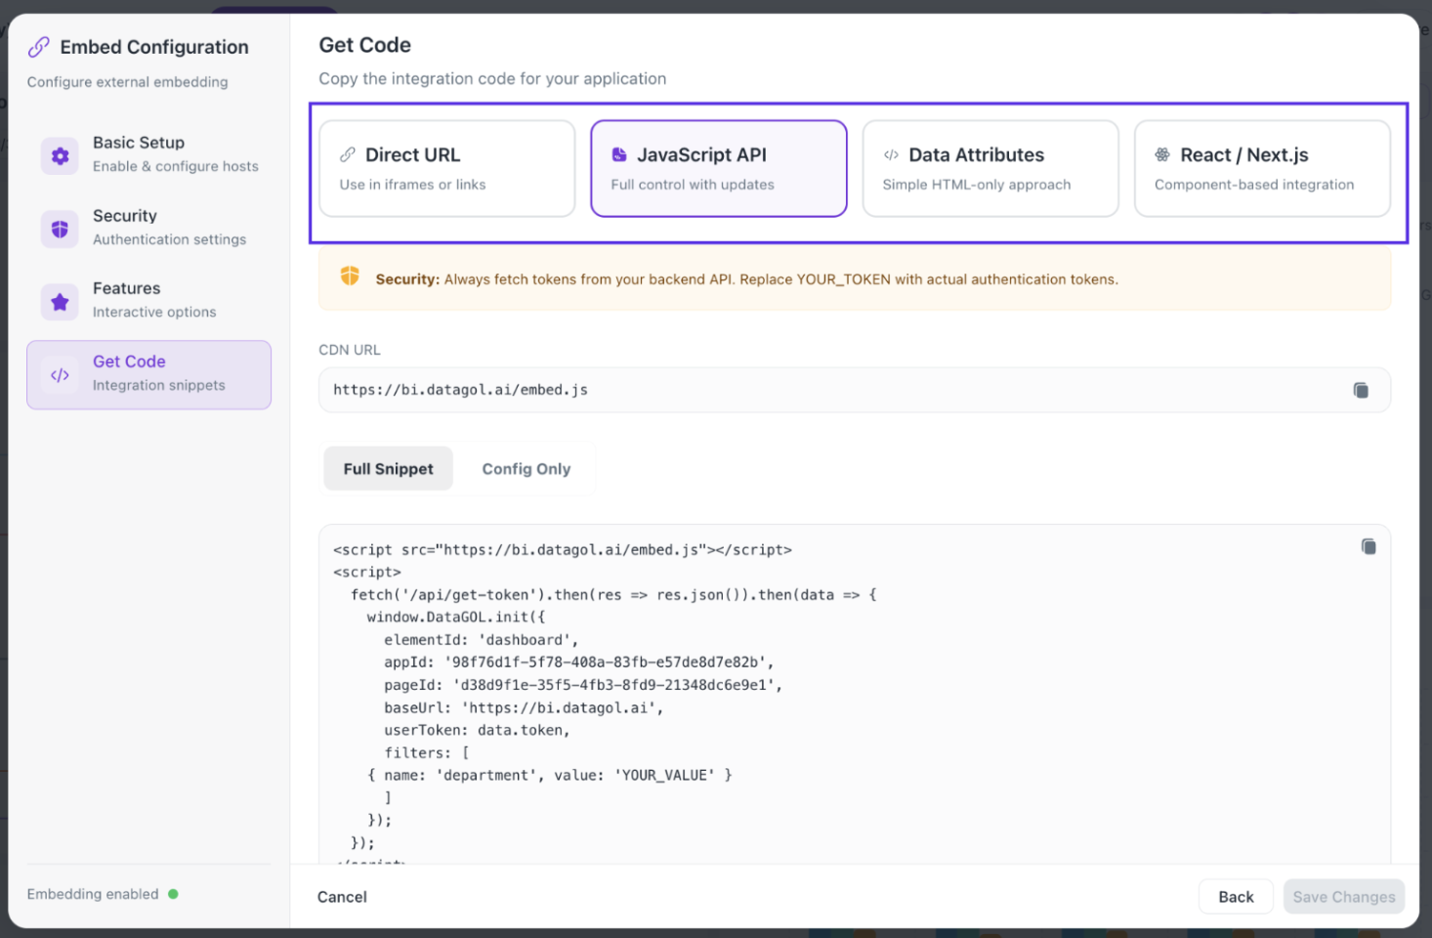Viewport: 1432px width, 938px height.
Task: Click the shield icon for Security
Action: pyautogui.click(x=60, y=229)
